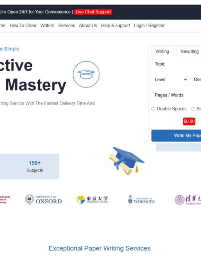Click the Tsinghua University purple seal logo
The width and height of the screenshot is (201, 256).
click(x=188, y=200)
